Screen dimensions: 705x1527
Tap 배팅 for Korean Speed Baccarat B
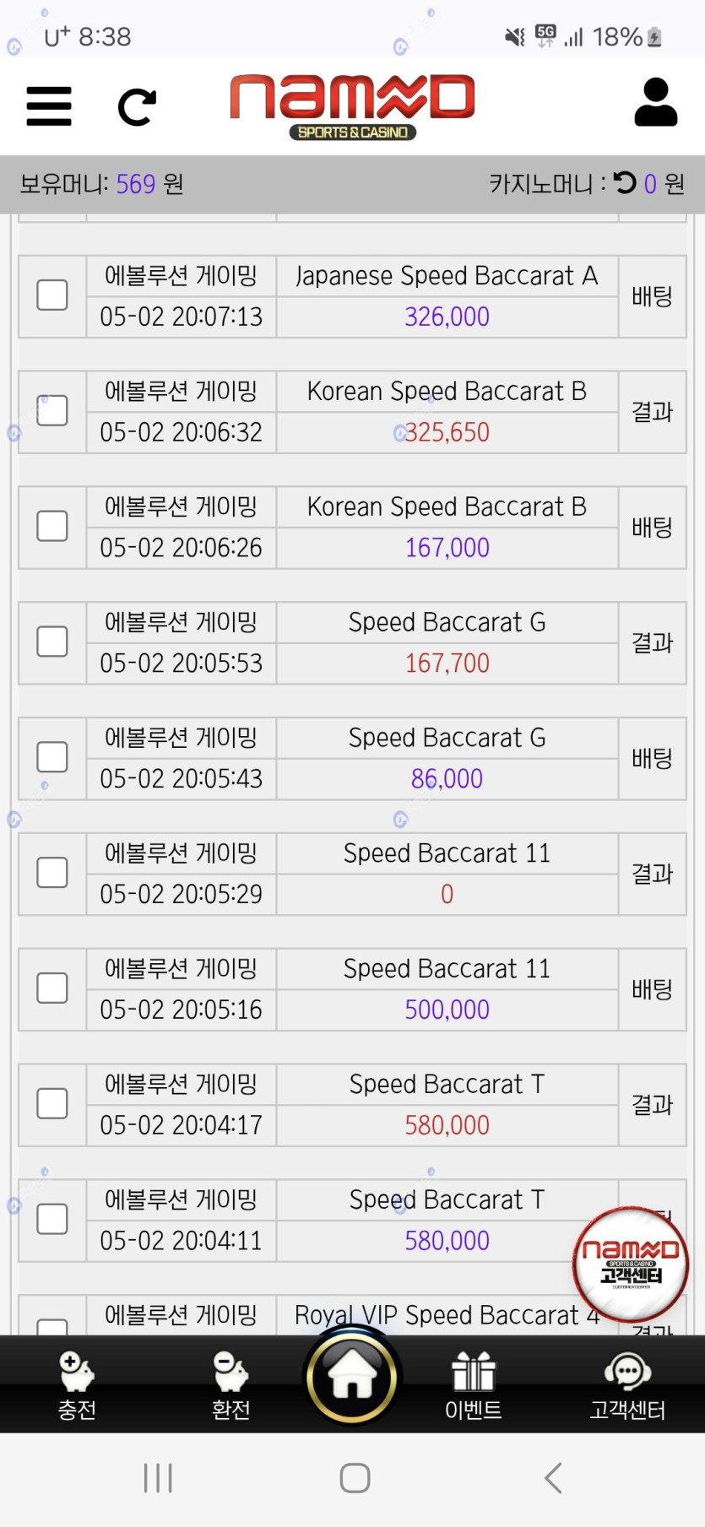point(652,528)
